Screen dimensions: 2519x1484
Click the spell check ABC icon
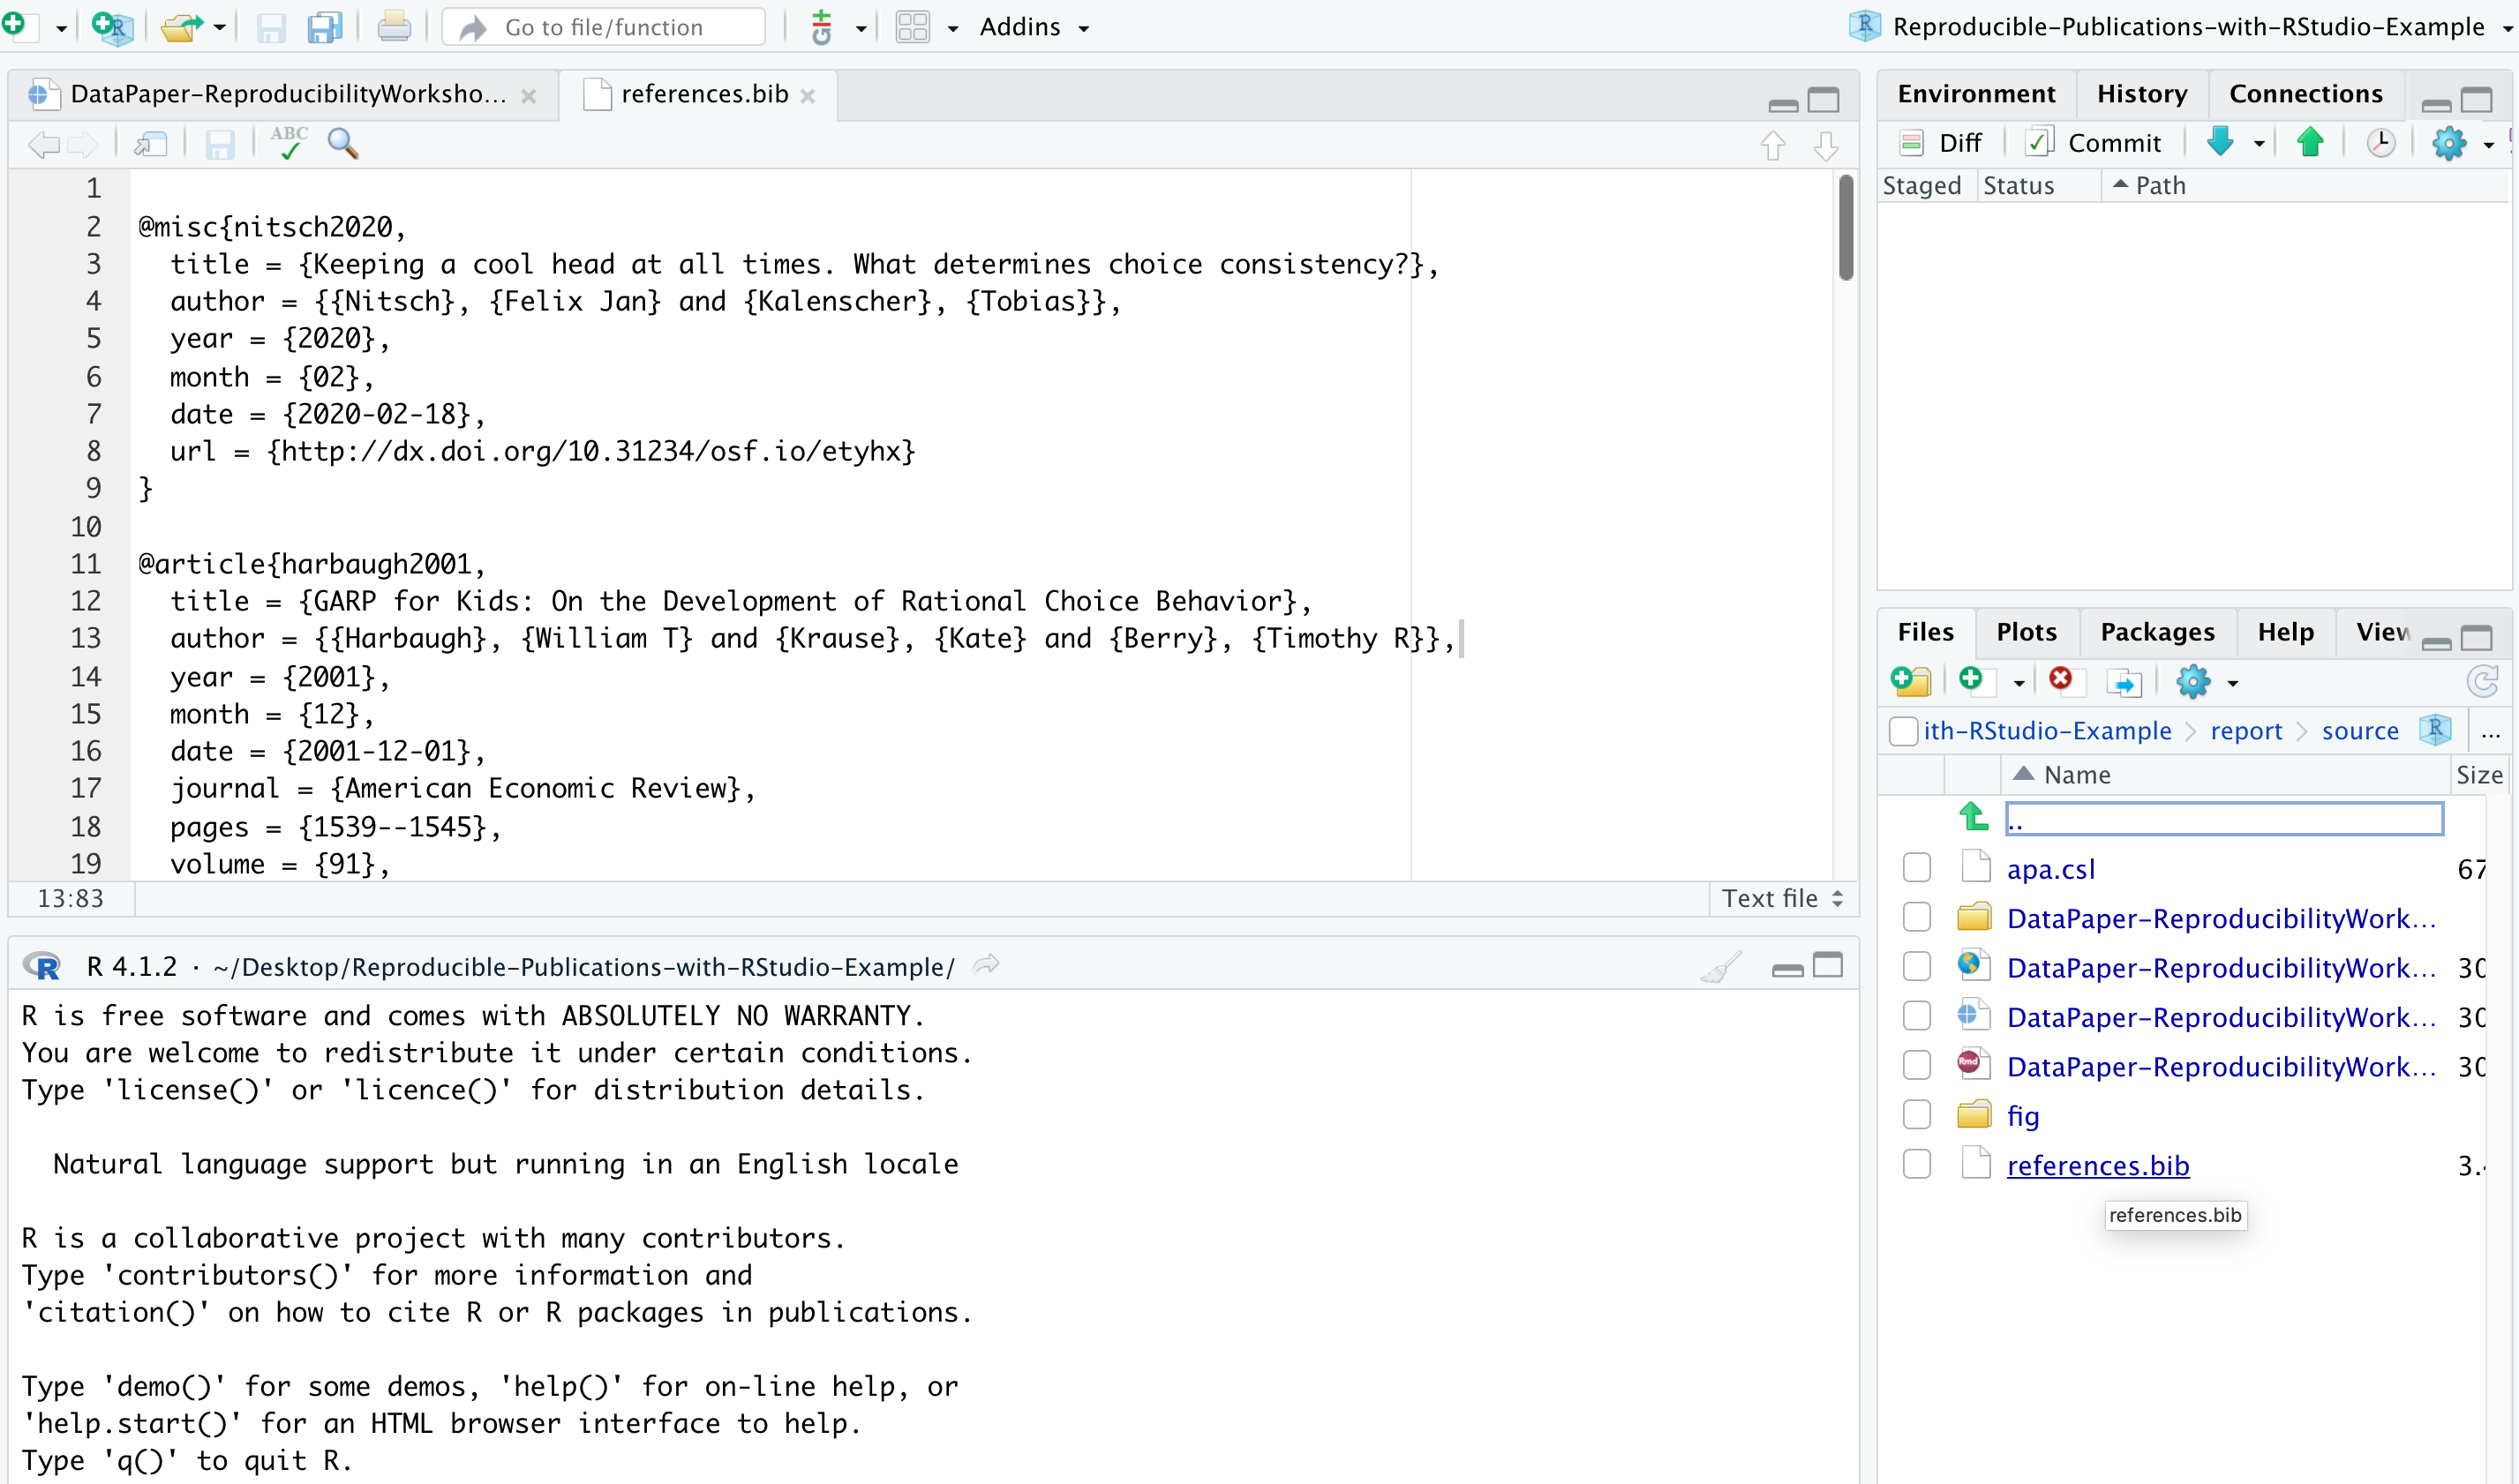pos(288,141)
